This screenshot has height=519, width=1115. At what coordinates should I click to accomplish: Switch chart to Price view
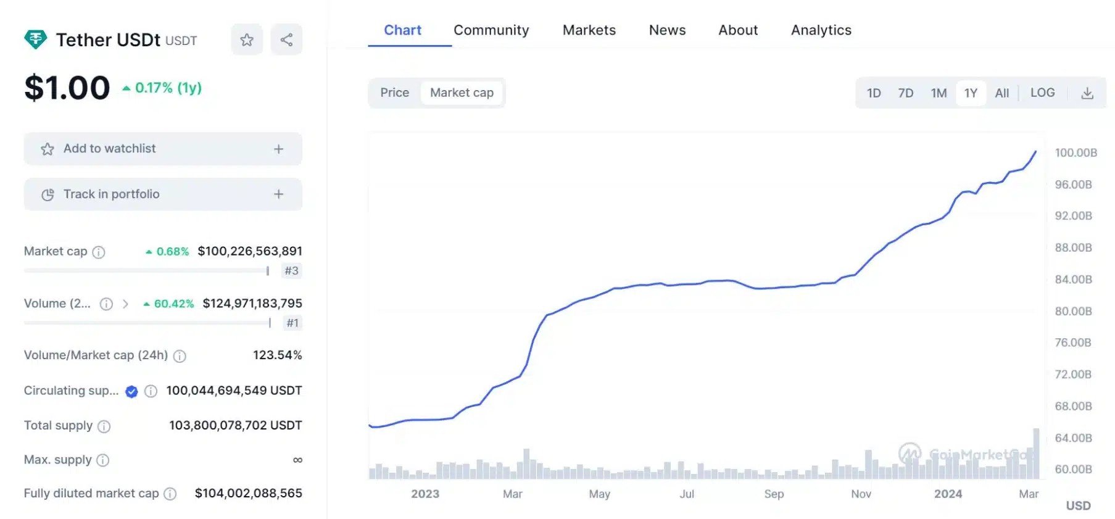pos(395,93)
